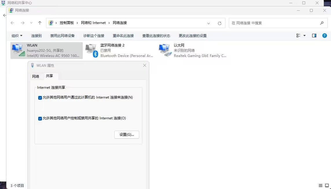Expand the recent locations chevron
This screenshot has width=331, height=189.
pos(31,23)
